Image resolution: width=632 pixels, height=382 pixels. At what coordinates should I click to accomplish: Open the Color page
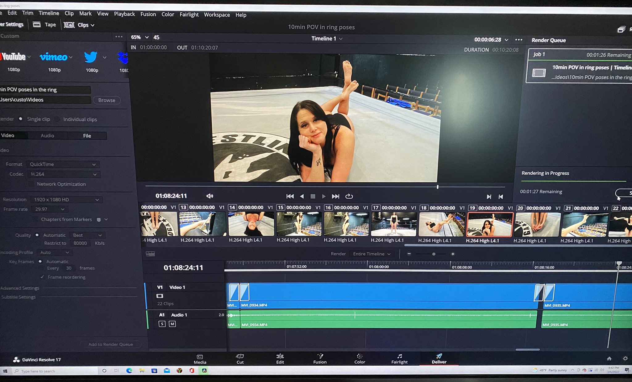coord(359,359)
